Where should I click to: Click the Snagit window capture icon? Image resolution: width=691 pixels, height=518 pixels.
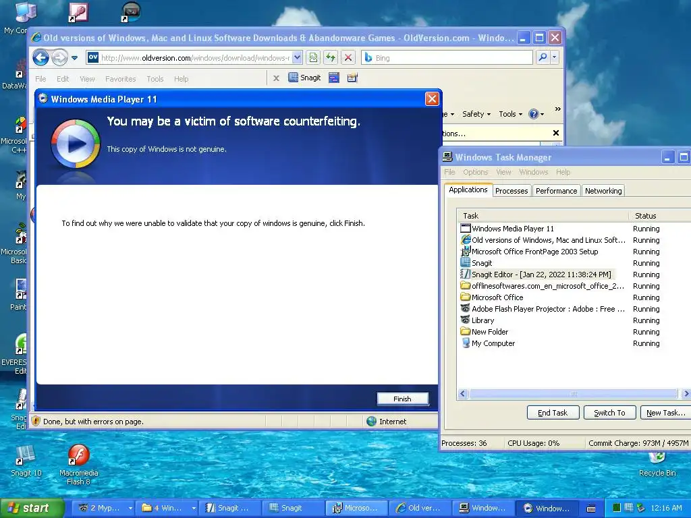(334, 78)
